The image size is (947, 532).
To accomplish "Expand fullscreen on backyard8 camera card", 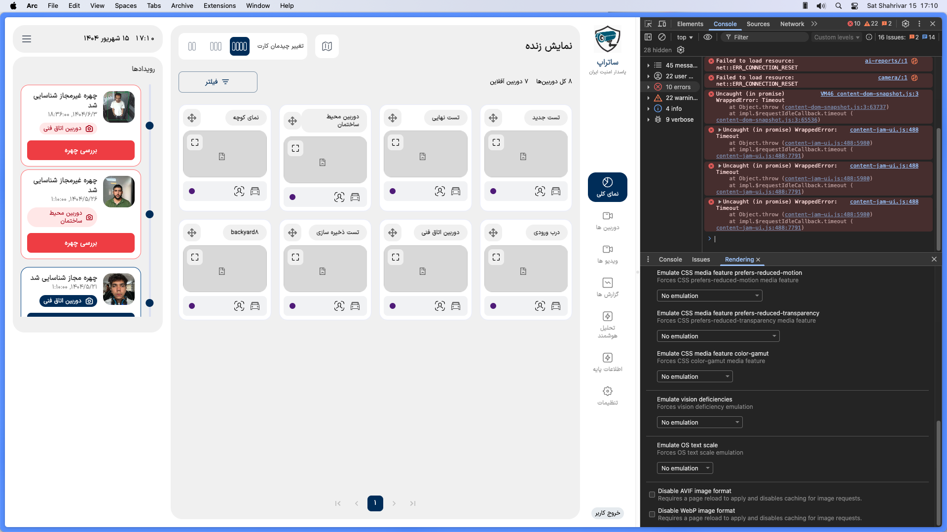I will [195, 257].
